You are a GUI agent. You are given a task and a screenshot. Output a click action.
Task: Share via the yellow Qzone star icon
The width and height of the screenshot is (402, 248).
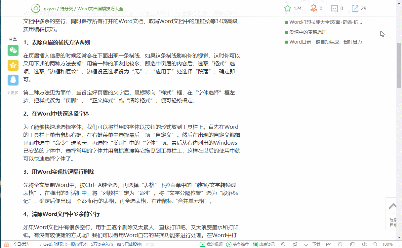(x=13, y=65)
